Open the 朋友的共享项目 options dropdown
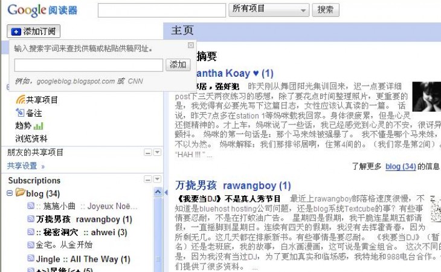 (x=157, y=152)
